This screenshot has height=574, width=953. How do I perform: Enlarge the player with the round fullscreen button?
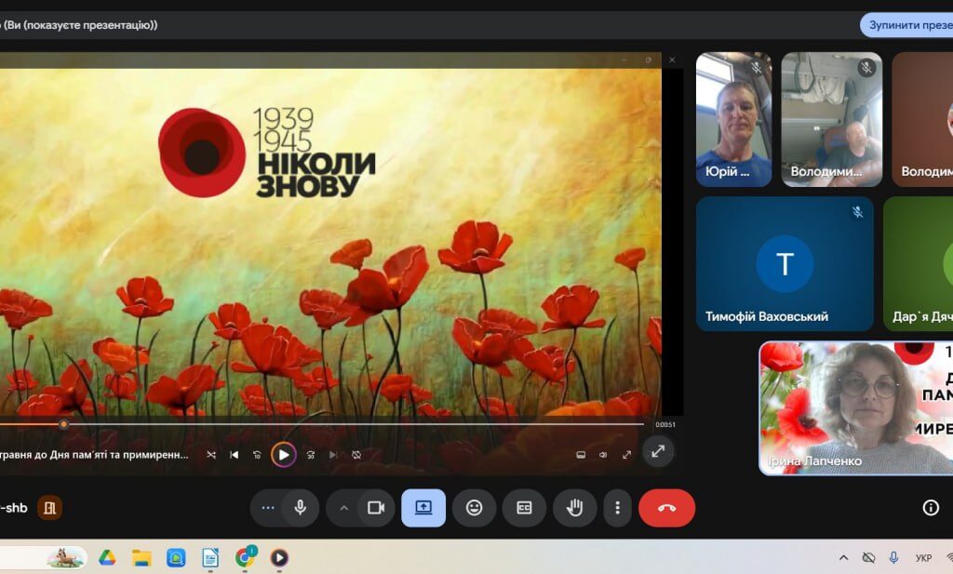pyautogui.click(x=658, y=452)
